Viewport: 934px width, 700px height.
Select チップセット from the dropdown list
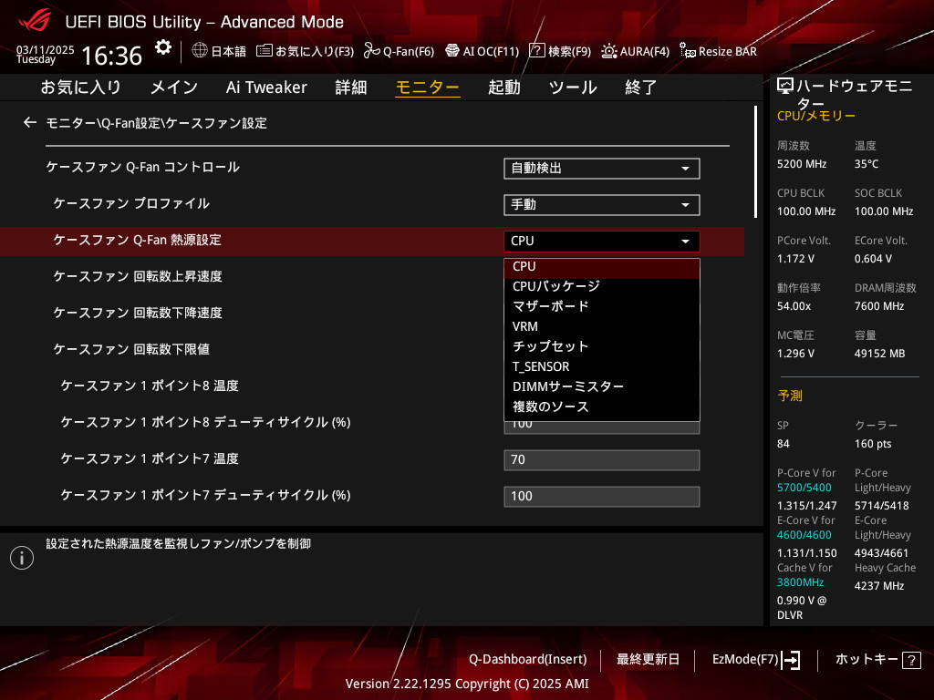602,346
